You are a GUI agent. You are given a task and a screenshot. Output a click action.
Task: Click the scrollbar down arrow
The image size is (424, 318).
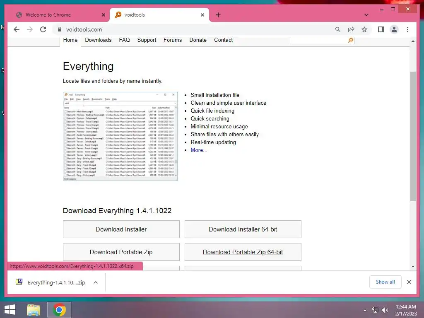(413, 267)
